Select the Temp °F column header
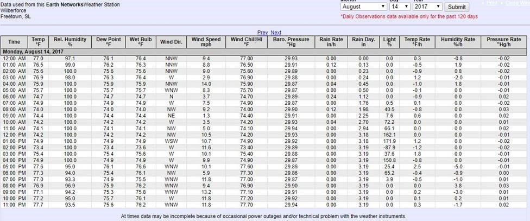The height and width of the screenshot is (221, 530). click(38, 42)
